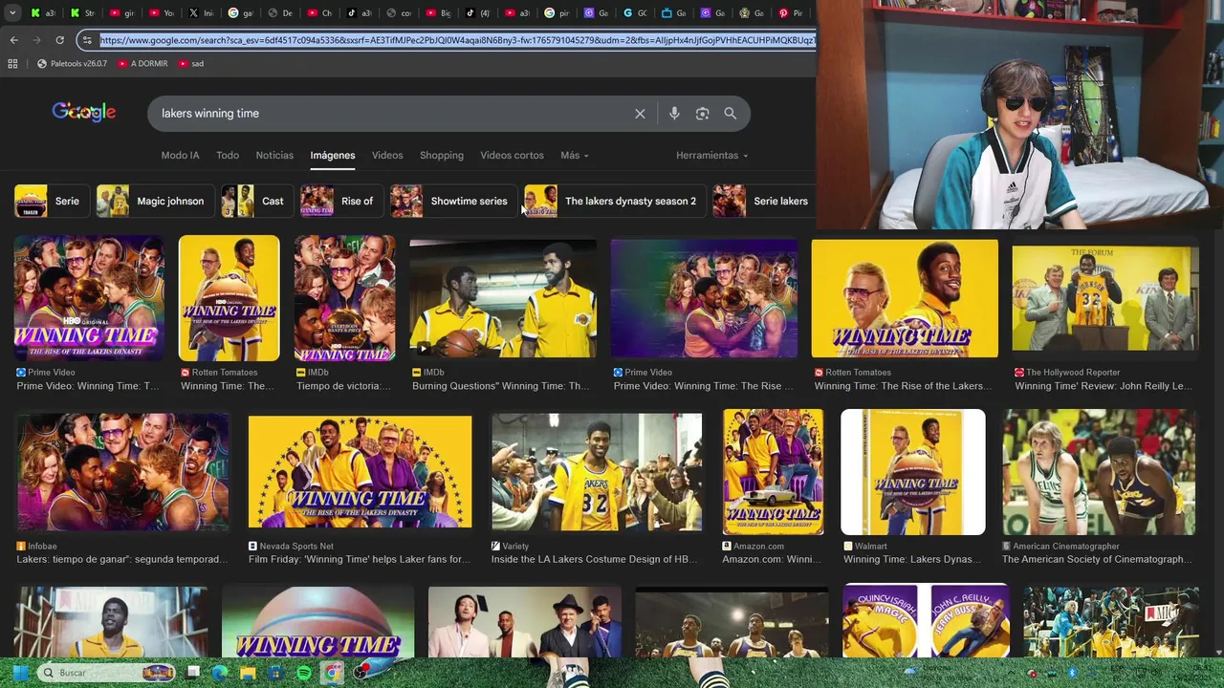Open the Videos cortos tab
1224x688 pixels.
click(512, 155)
